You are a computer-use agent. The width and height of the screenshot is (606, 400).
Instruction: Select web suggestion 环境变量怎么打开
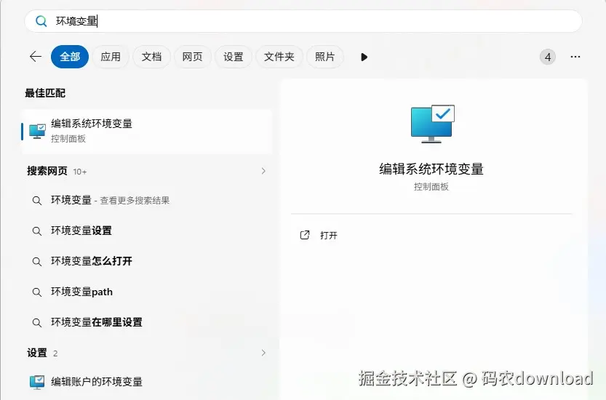[147, 261]
